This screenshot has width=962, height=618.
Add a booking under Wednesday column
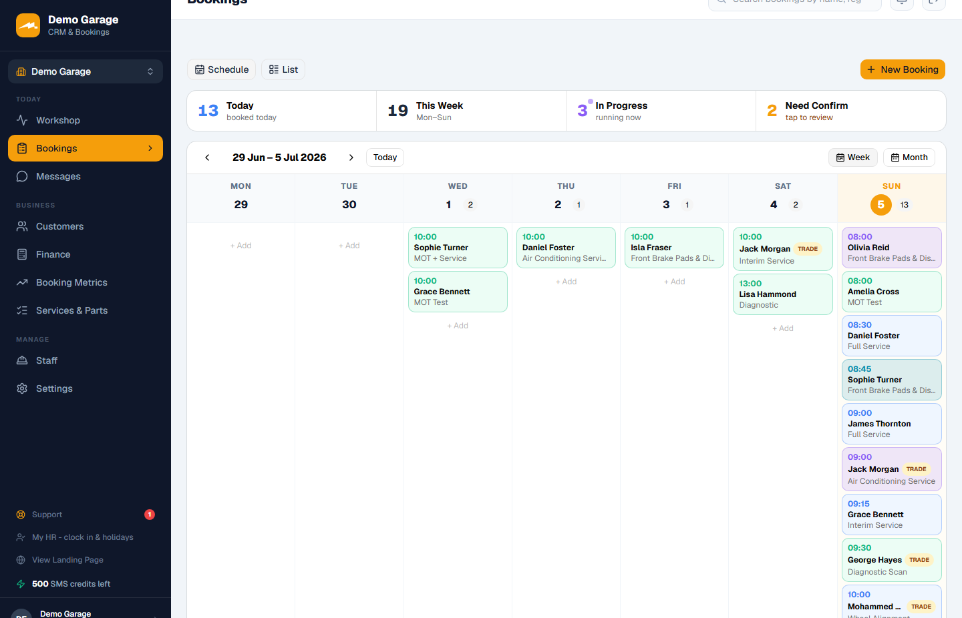pos(458,326)
